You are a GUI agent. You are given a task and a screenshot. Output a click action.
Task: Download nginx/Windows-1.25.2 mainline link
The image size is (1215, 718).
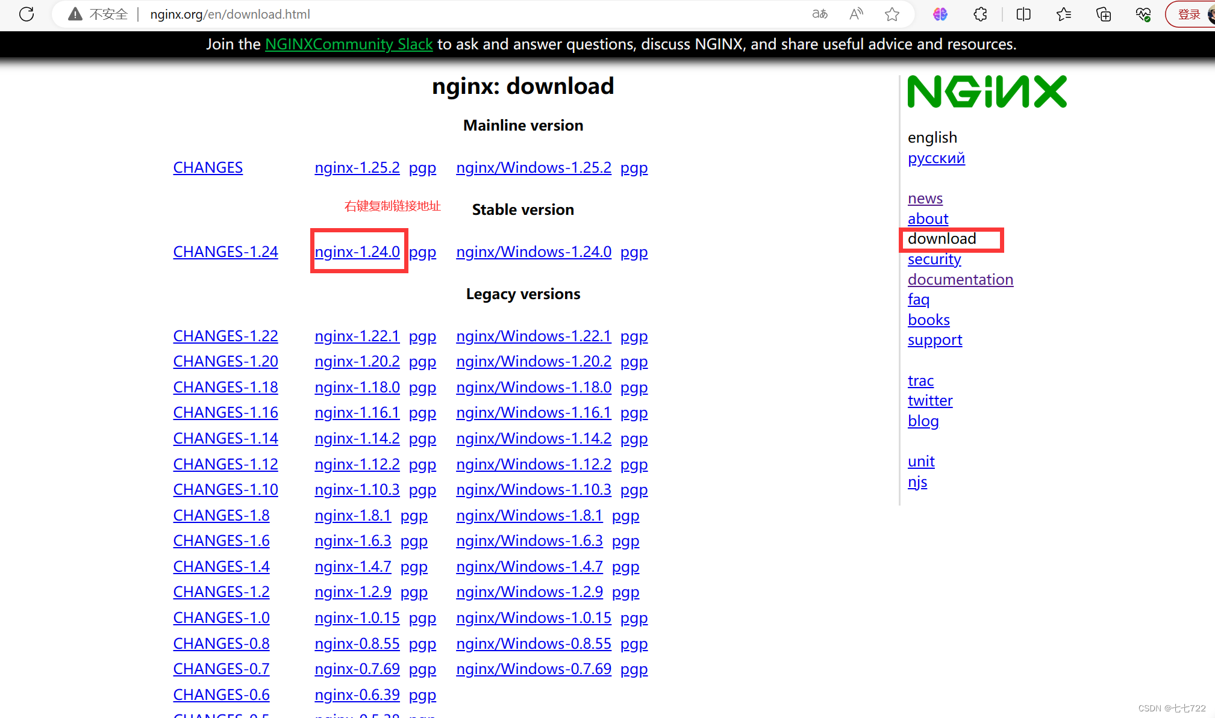(x=534, y=167)
